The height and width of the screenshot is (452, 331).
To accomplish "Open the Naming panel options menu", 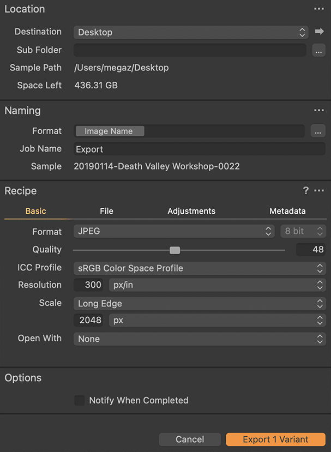I will pyautogui.click(x=319, y=111).
